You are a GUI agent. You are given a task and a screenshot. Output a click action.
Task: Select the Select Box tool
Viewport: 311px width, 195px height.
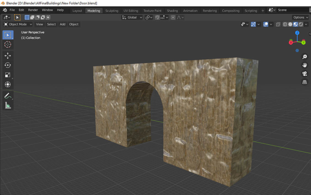(8, 35)
